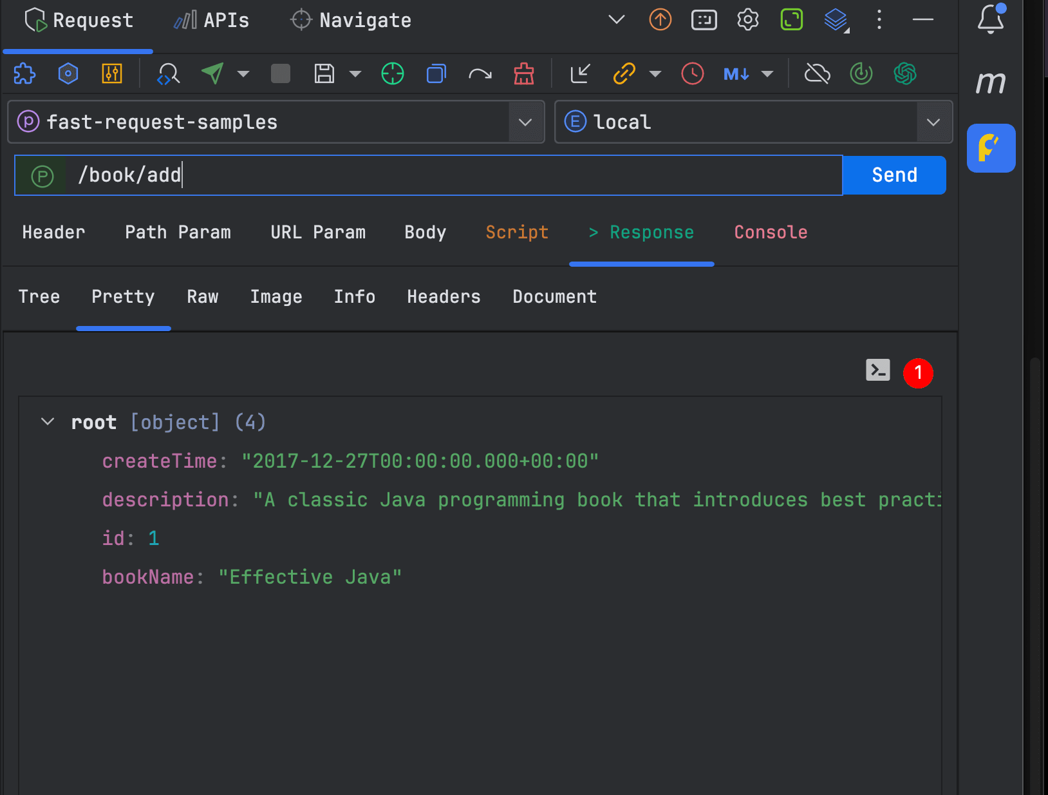Image resolution: width=1048 pixels, height=795 pixels.
Task: Open the Header tab
Action: tap(53, 233)
